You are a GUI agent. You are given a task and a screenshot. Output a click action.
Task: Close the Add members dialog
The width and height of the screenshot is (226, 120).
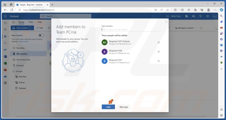[166, 22]
